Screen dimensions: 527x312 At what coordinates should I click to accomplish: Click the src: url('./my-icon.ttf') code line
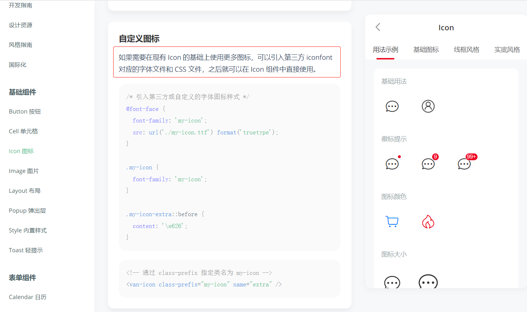click(x=205, y=133)
